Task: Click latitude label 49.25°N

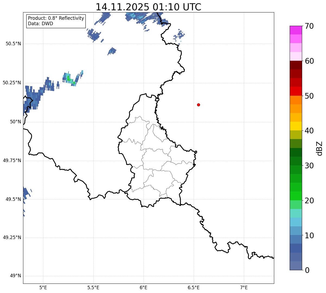Action: 12,238
